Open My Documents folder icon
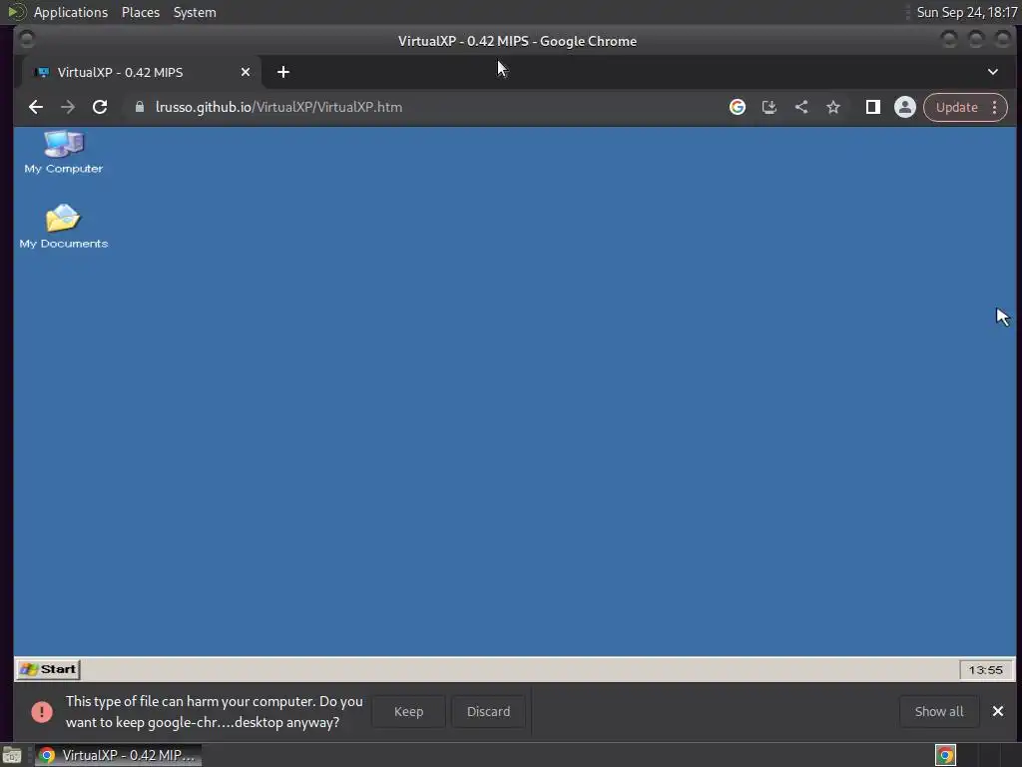 coord(63,226)
